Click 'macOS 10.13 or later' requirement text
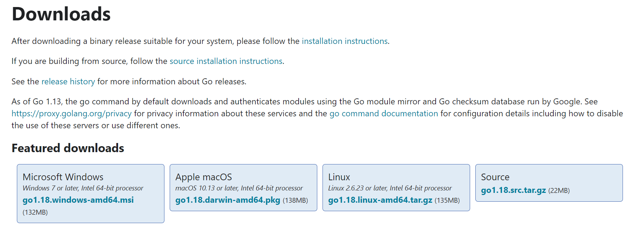This screenshot has width=644, height=234. (x=239, y=188)
